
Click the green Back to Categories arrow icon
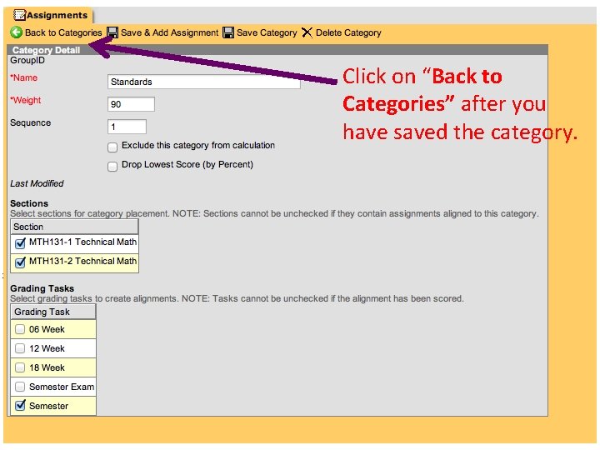click(16, 32)
